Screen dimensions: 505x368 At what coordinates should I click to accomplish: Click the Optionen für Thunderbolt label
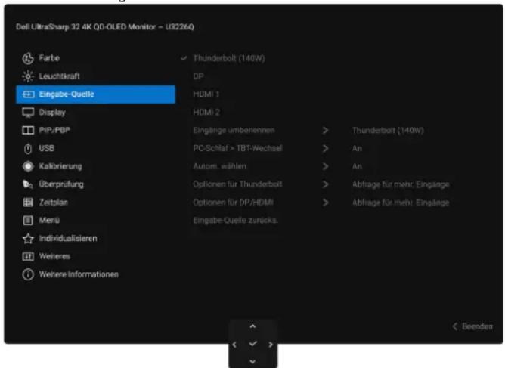(237, 184)
